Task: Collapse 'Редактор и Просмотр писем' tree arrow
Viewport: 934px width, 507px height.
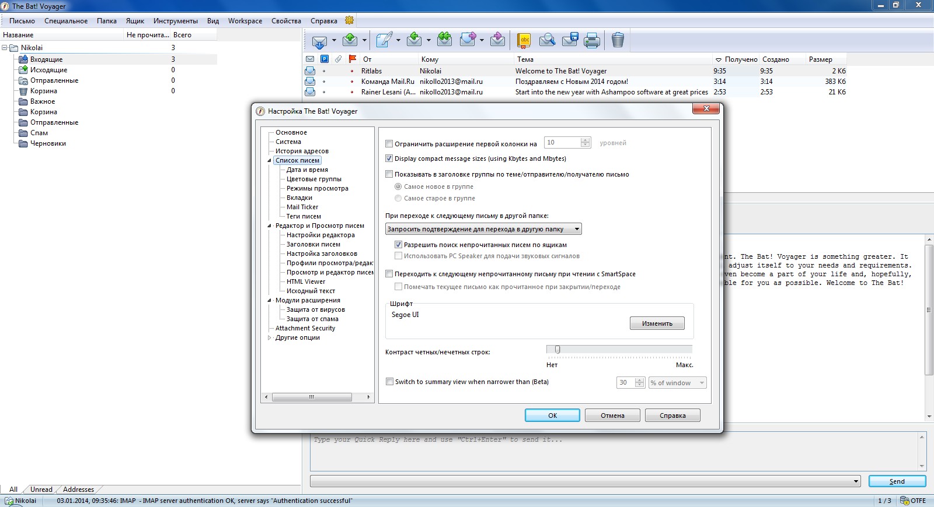Action: click(269, 226)
